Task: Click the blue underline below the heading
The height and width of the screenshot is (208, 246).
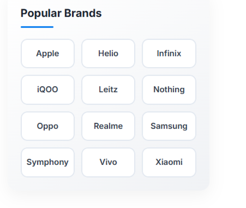Action: coord(37,27)
